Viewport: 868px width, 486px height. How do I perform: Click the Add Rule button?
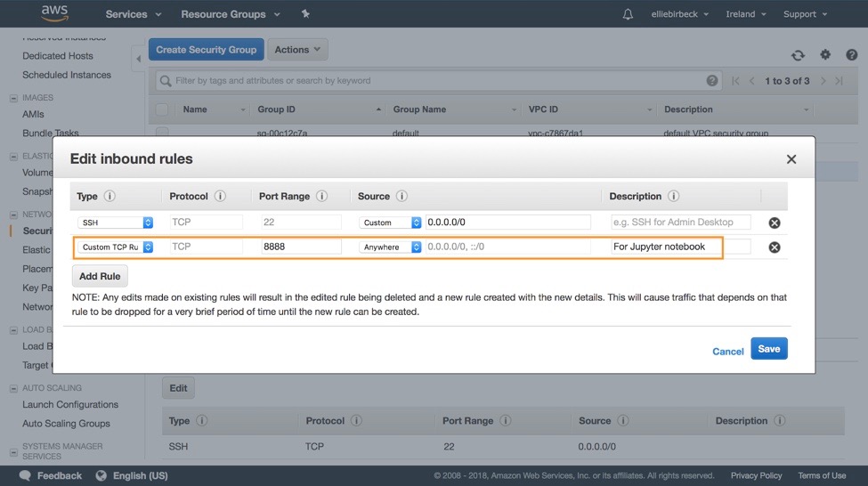pos(100,276)
